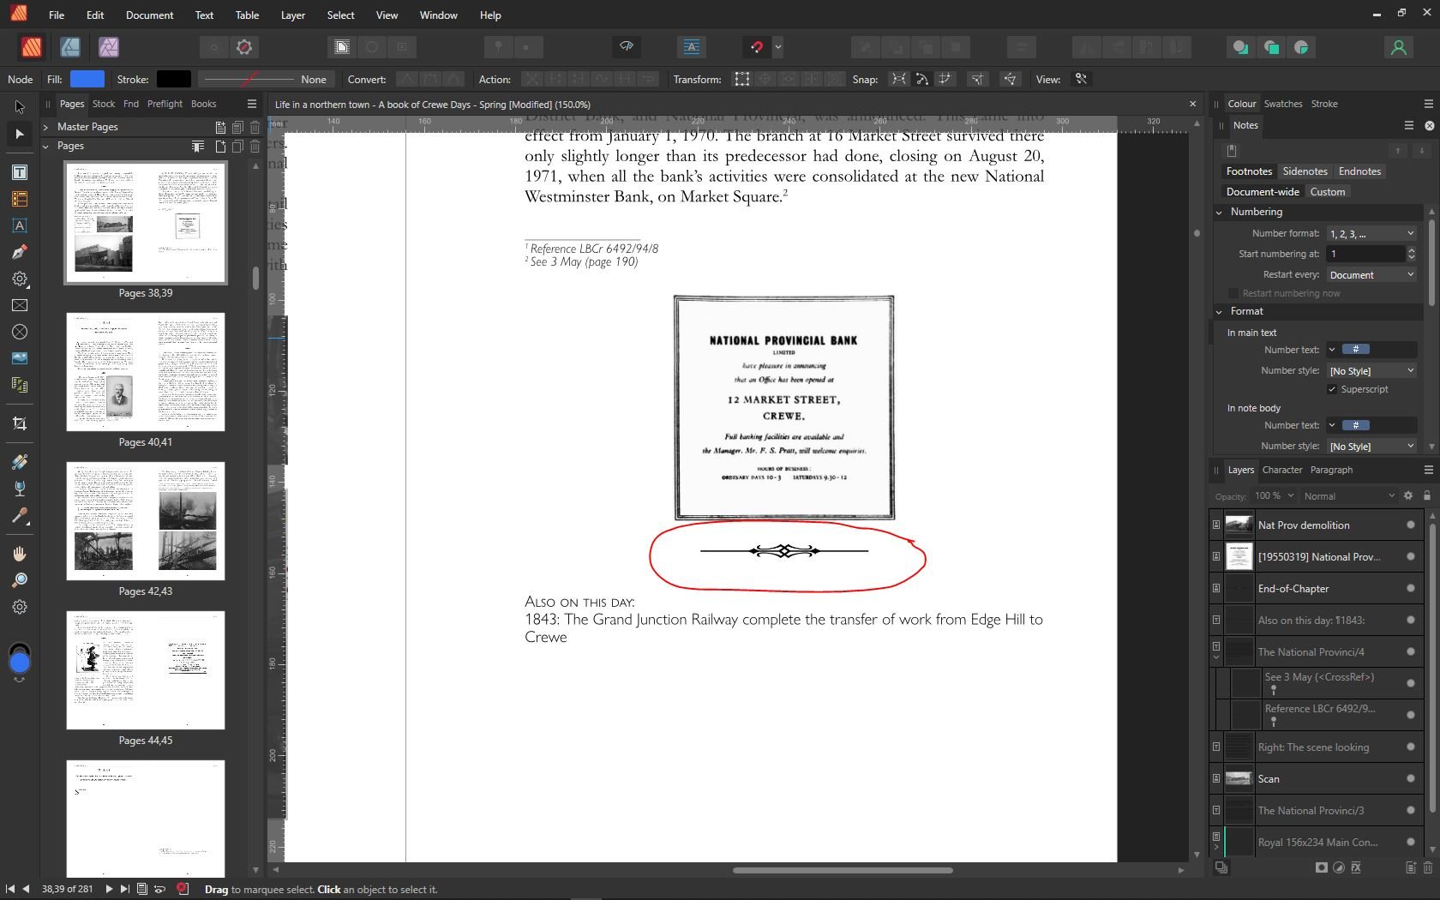Open the Document menu
Image resolution: width=1440 pixels, height=900 pixels.
149,15
